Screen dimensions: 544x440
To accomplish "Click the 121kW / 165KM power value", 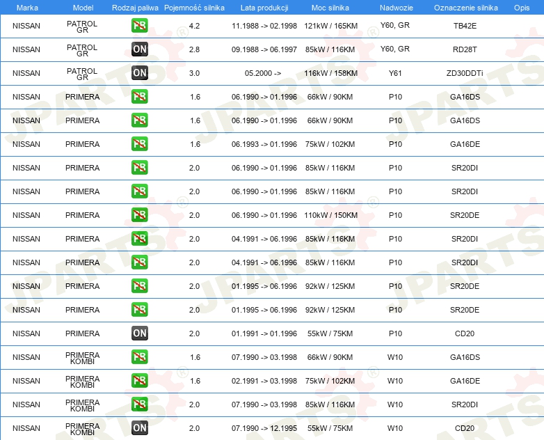I will point(330,26).
